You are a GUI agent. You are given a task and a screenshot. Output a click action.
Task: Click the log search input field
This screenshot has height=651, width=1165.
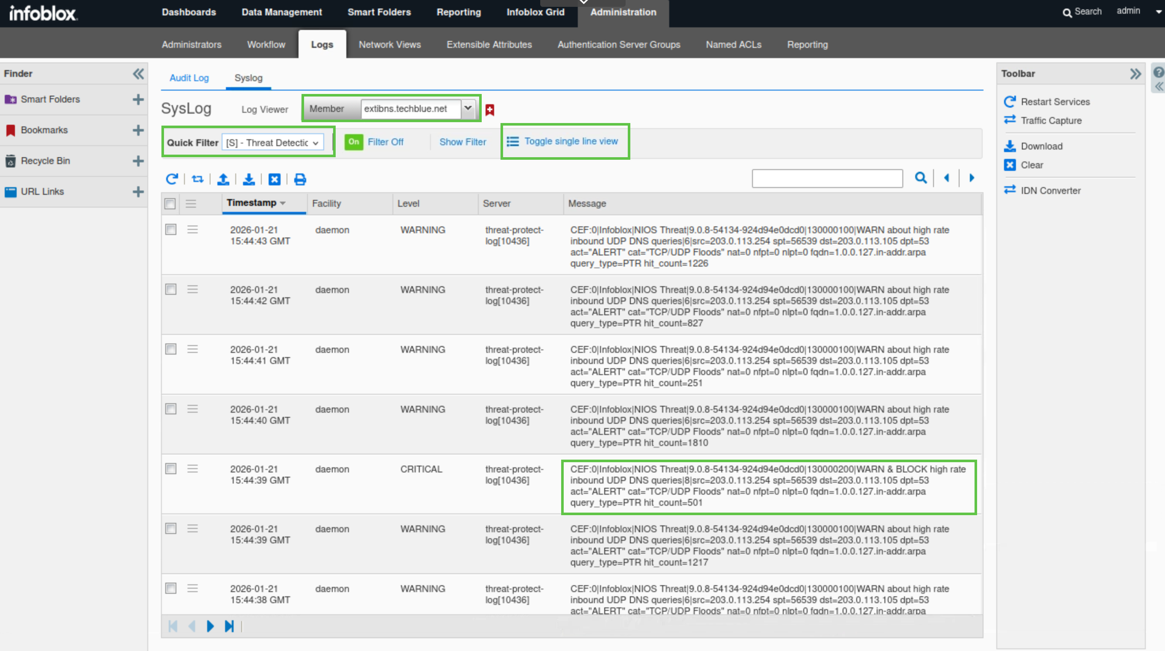(827, 178)
